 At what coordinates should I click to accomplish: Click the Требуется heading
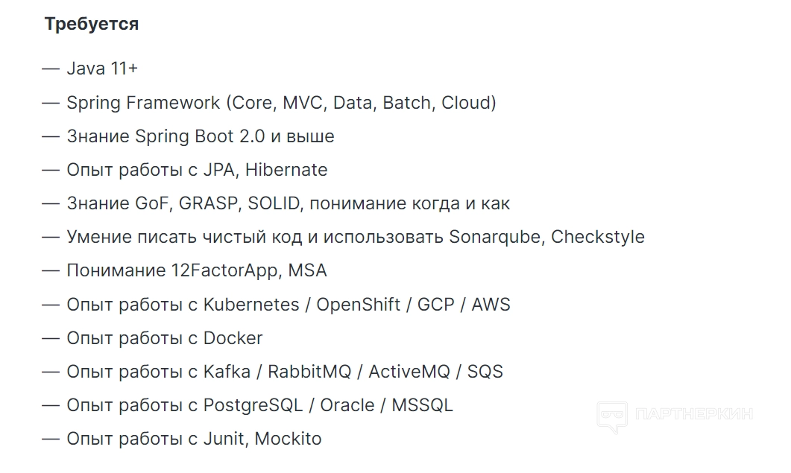pos(92,24)
